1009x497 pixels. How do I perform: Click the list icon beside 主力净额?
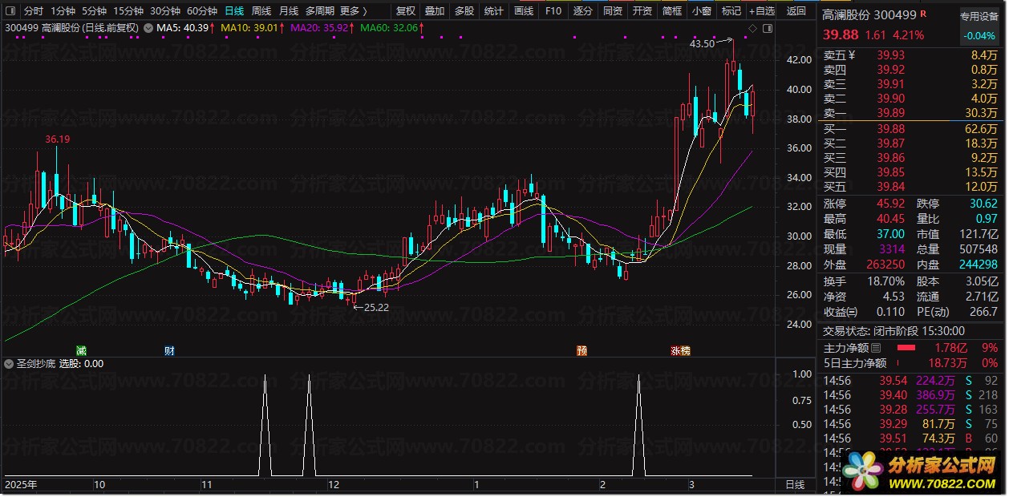pyautogui.click(x=876, y=349)
